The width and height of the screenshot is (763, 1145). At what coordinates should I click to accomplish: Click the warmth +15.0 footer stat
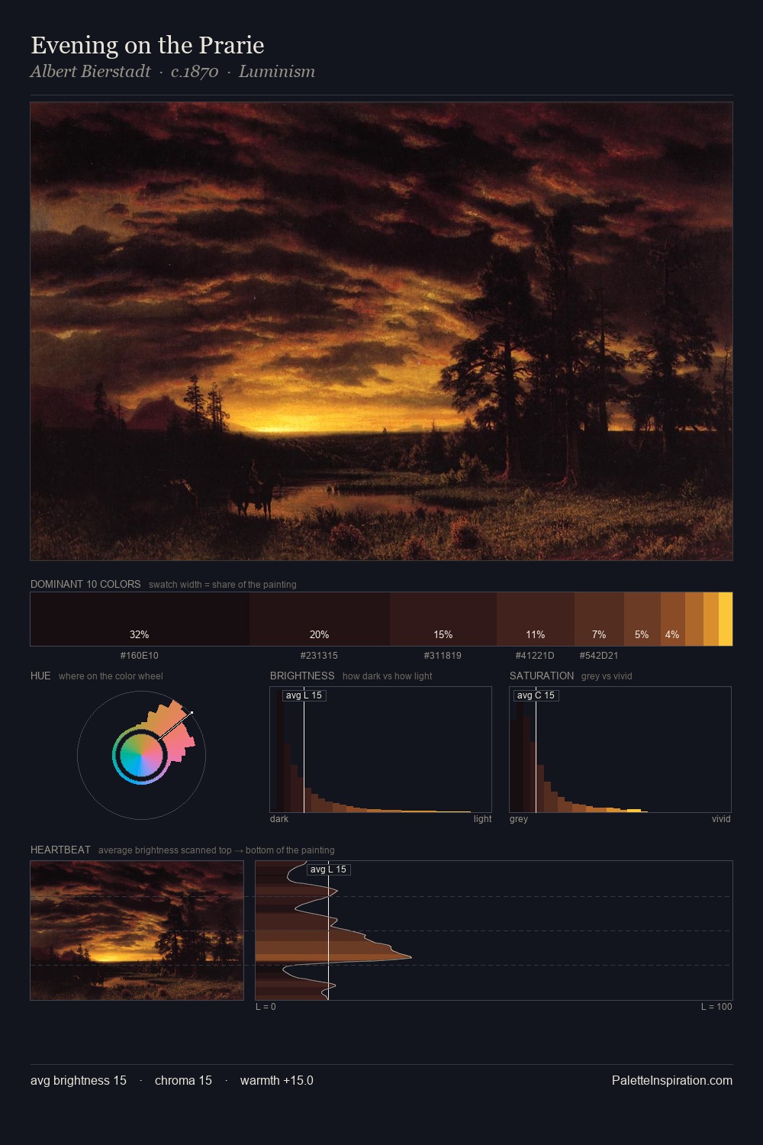click(277, 1080)
